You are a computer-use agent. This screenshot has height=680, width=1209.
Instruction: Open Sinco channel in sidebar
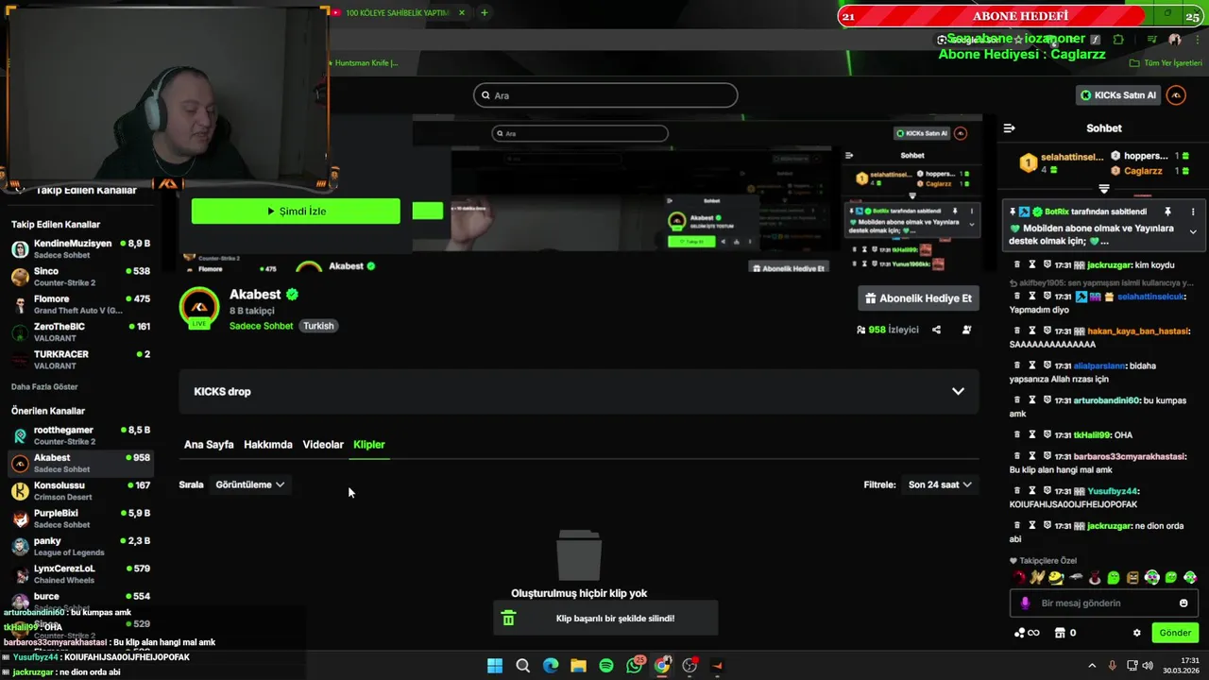pyautogui.click(x=80, y=277)
